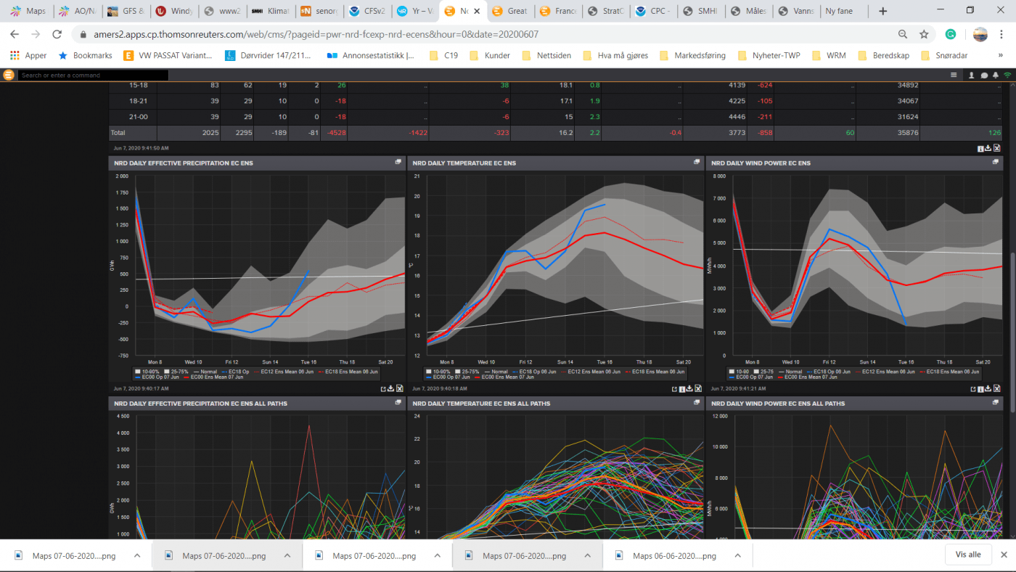Click the green connection status icon
This screenshot has height=572, width=1016.
click(x=1007, y=75)
